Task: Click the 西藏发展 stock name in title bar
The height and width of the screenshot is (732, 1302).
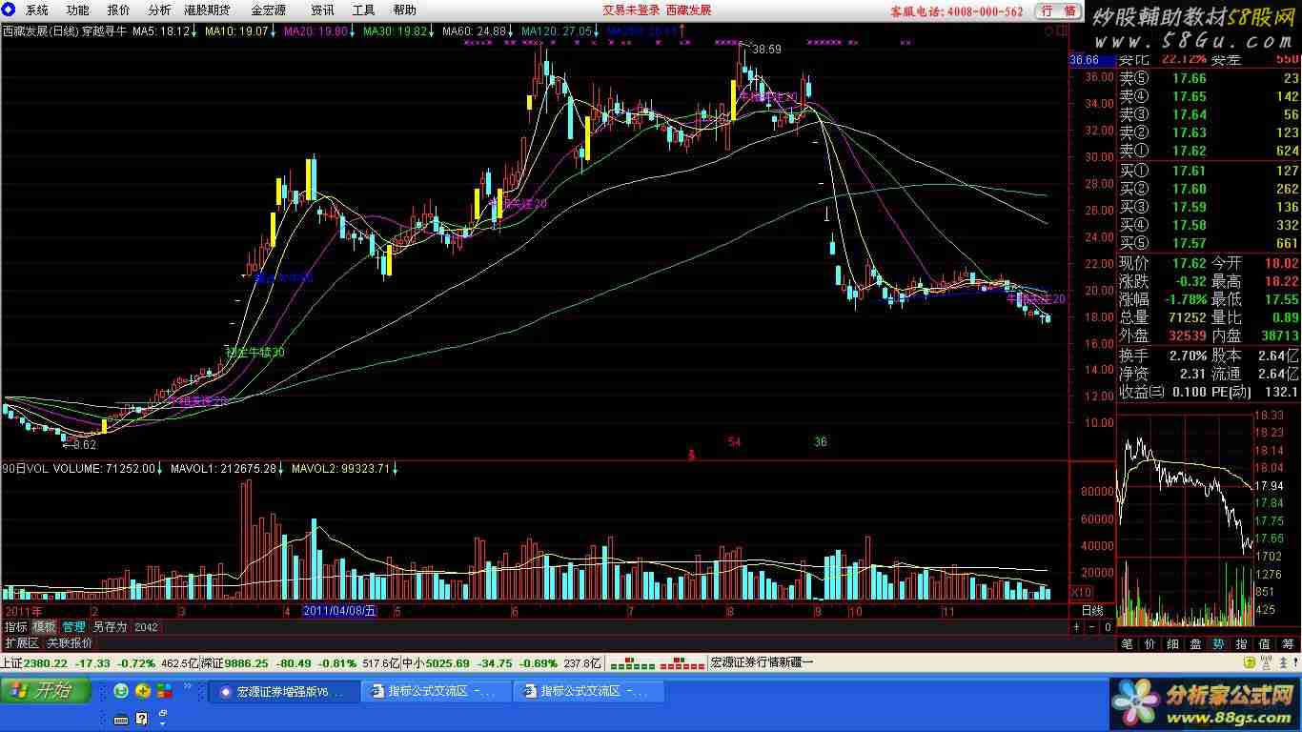Action: [x=688, y=10]
